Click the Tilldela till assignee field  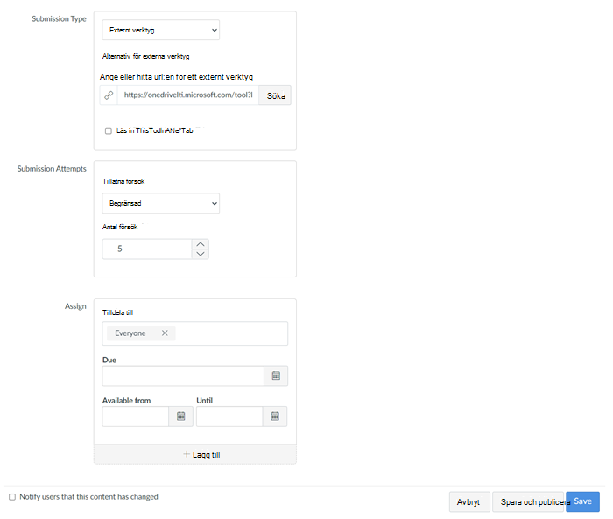[x=195, y=333]
